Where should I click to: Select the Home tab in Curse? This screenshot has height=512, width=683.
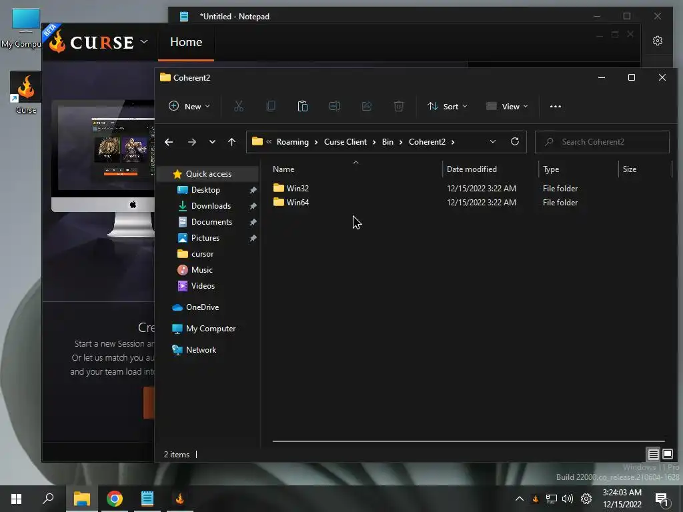point(186,42)
